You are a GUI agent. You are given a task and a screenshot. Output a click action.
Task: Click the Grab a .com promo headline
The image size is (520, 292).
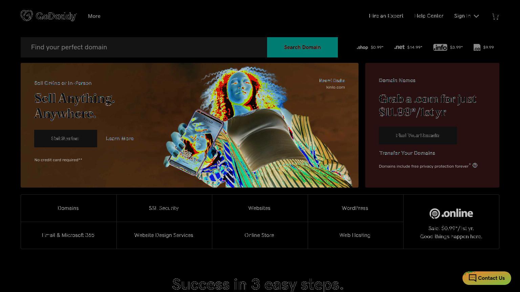point(428,105)
